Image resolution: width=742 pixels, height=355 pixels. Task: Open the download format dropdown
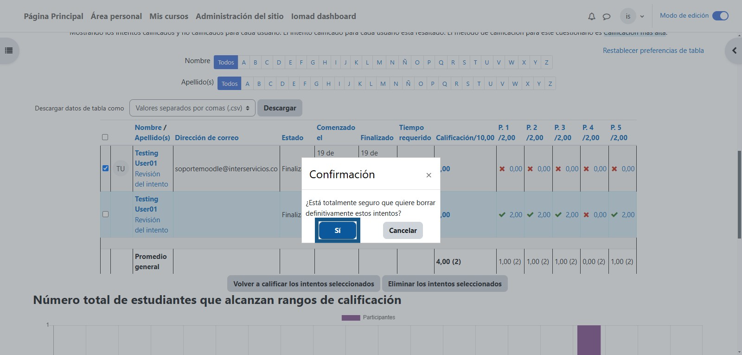click(192, 108)
